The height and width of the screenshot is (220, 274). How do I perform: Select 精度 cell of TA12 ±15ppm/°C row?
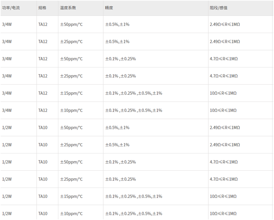click(134, 93)
